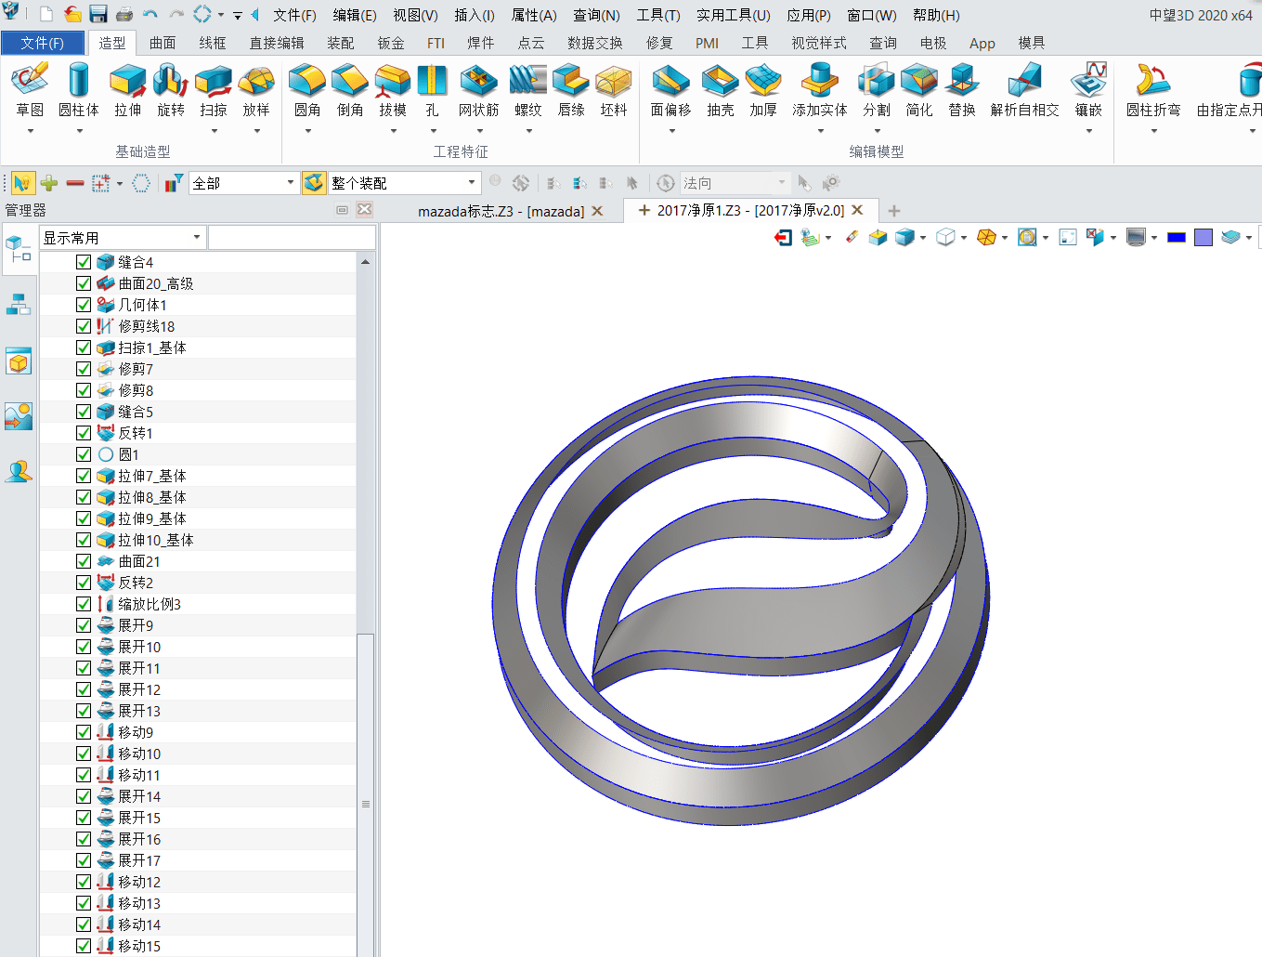Choose the 添加实体 add solid tool
Viewport: 1262px width, 957px height.
[820, 90]
